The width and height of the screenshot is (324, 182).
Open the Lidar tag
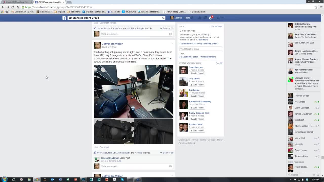[x=195, y=57]
